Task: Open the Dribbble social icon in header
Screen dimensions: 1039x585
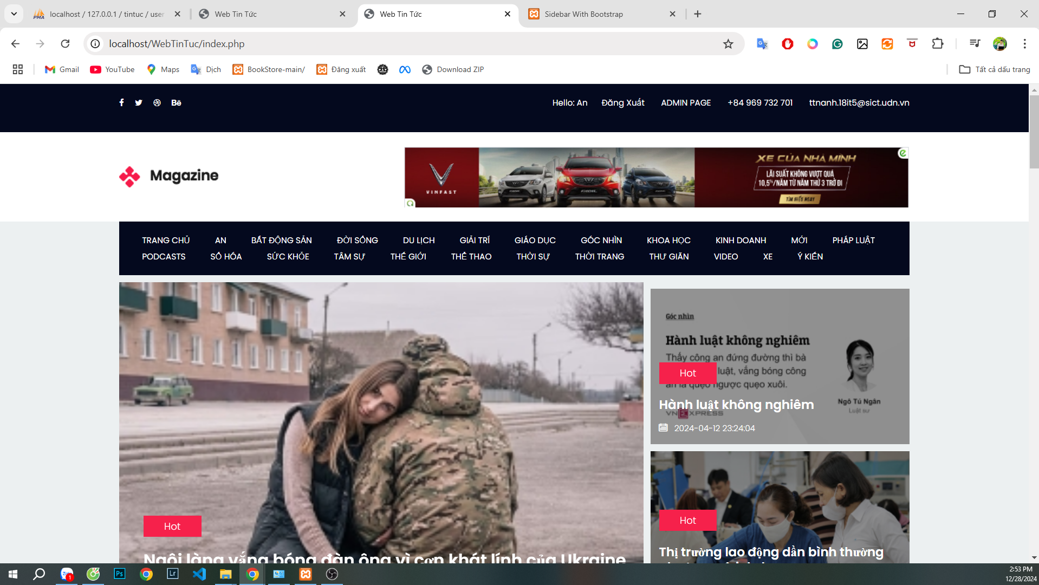Action: tap(157, 103)
